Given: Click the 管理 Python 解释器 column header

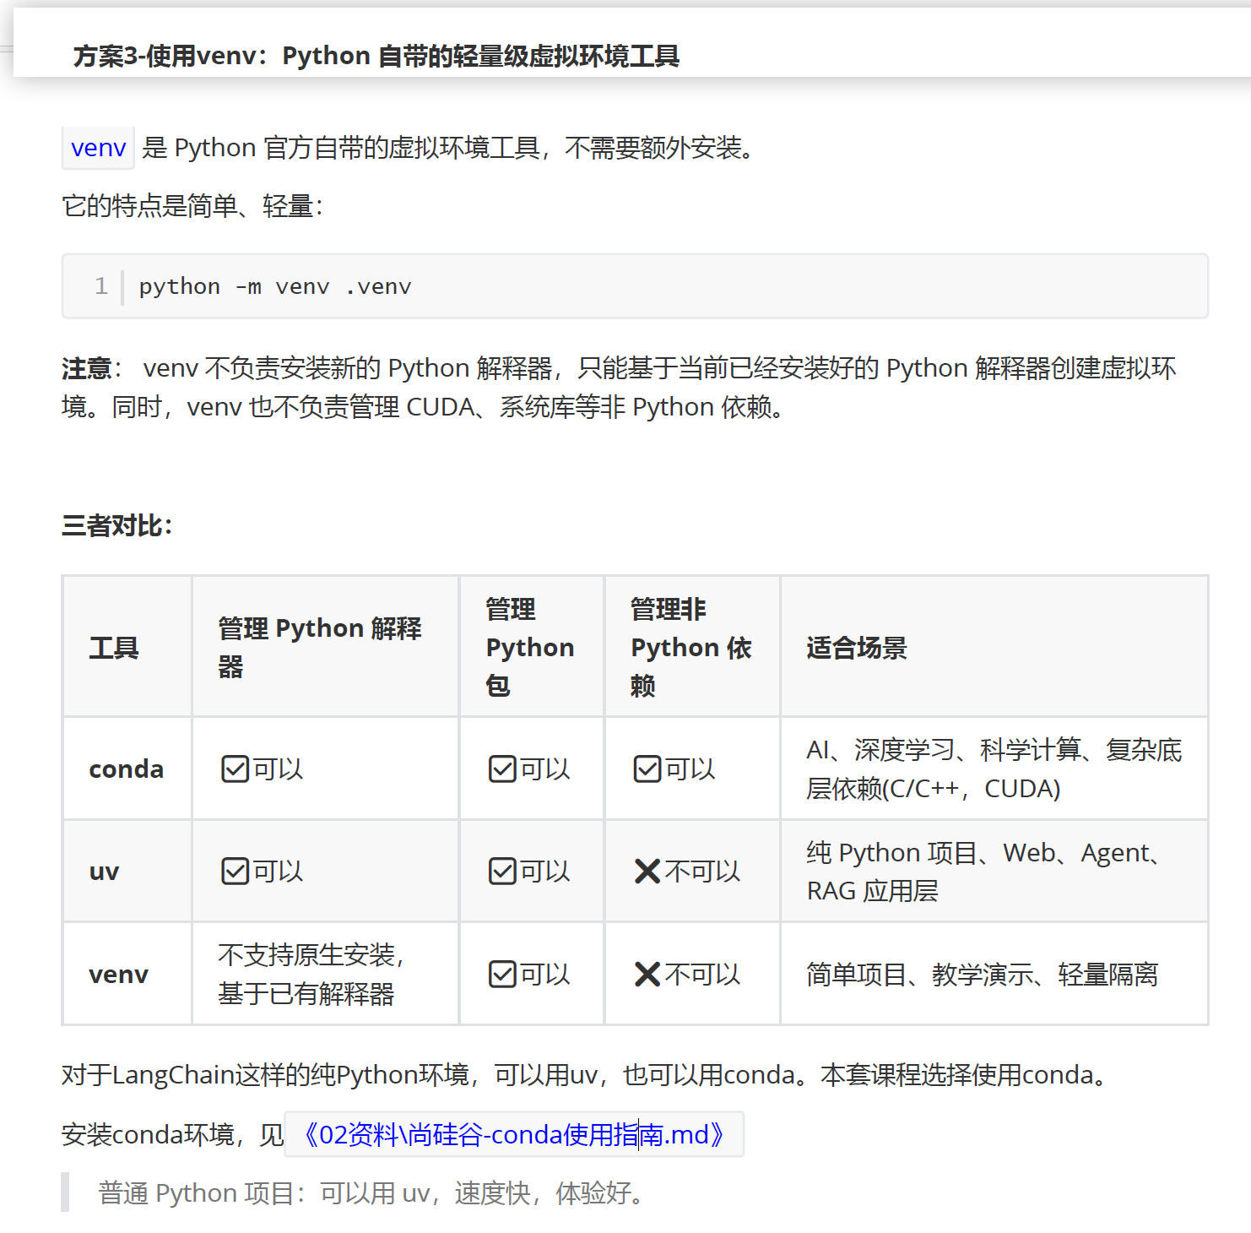Looking at the screenshot, I should pyautogui.click(x=325, y=647).
